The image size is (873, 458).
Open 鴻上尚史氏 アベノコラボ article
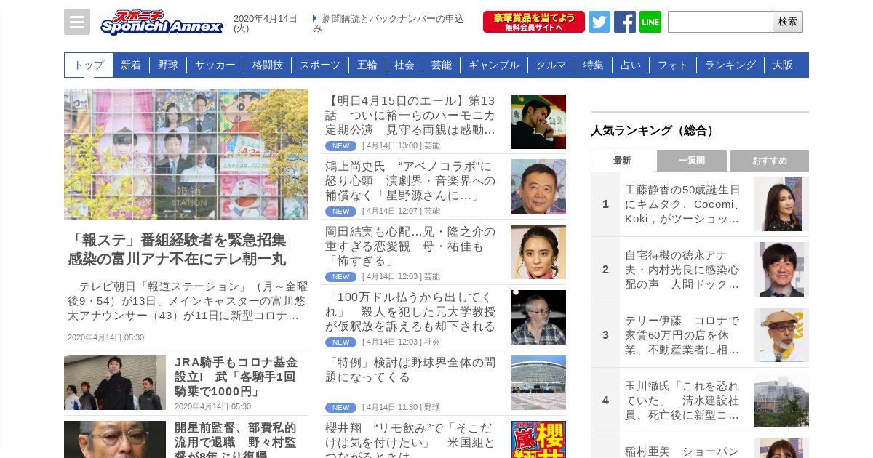click(411, 181)
